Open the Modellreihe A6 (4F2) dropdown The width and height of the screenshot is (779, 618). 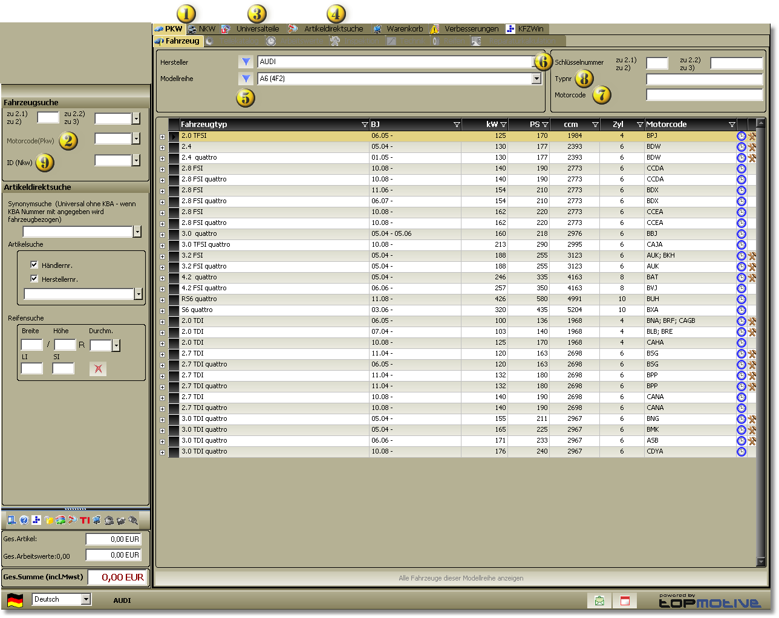click(536, 79)
